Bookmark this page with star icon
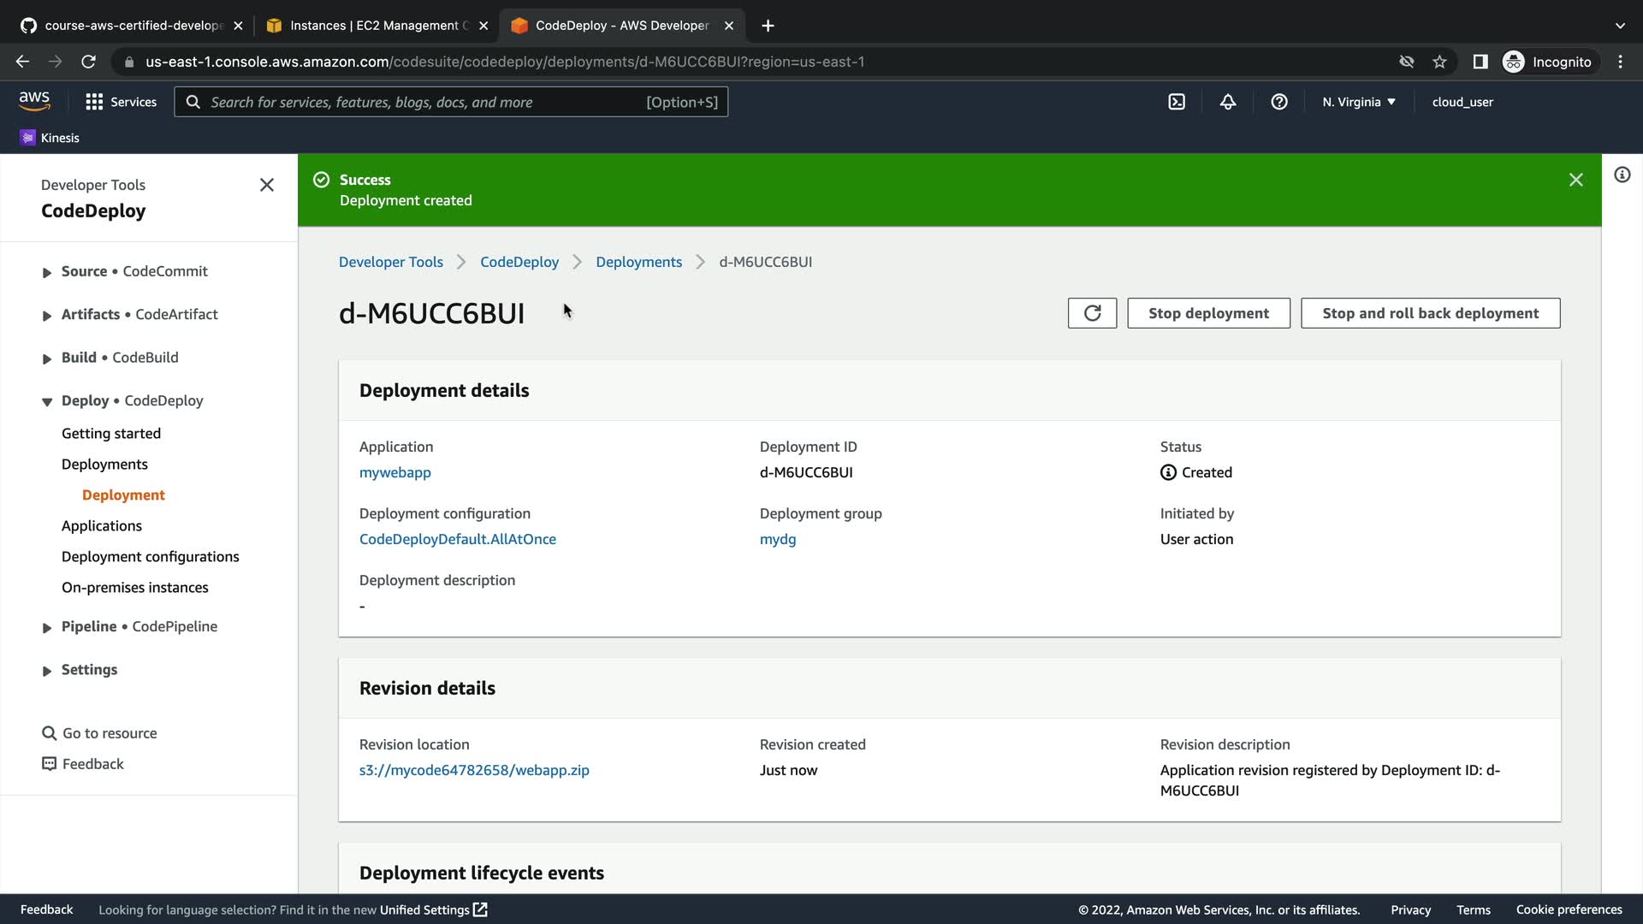 click(1439, 62)
